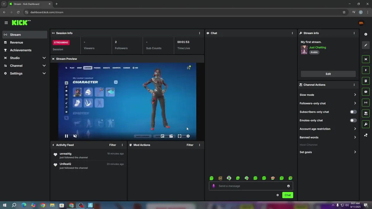Open Windows Start menu

coord(4,205)
